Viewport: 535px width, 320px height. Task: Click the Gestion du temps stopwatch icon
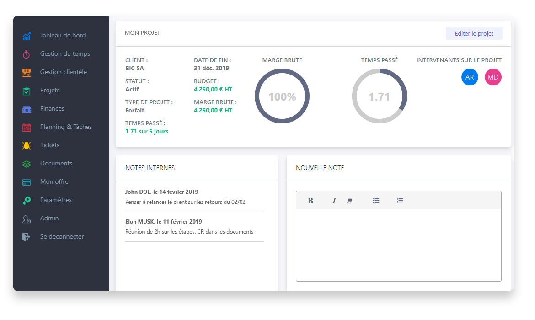coord(27,54)
